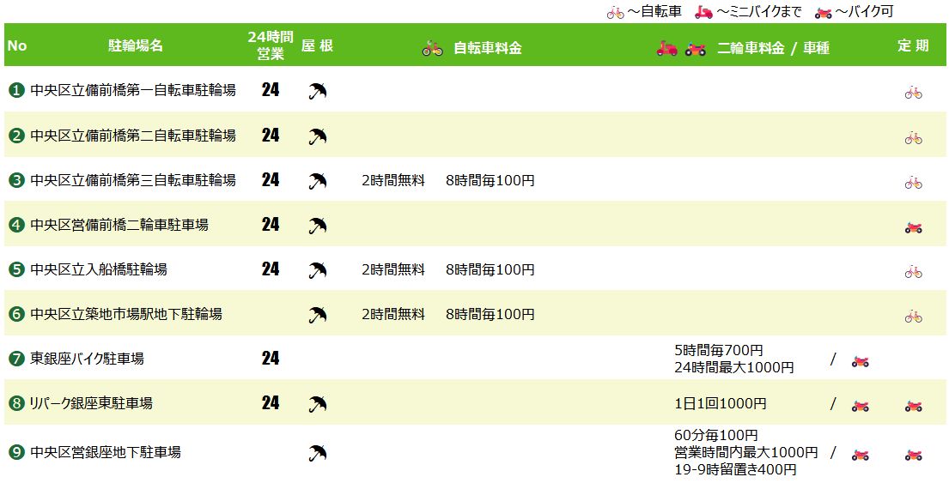The height and width of the screenshot is (483, 949).
Task: Click the 24 mark in the 中央区立入船橋駐輪場 row
Action: 271,269
